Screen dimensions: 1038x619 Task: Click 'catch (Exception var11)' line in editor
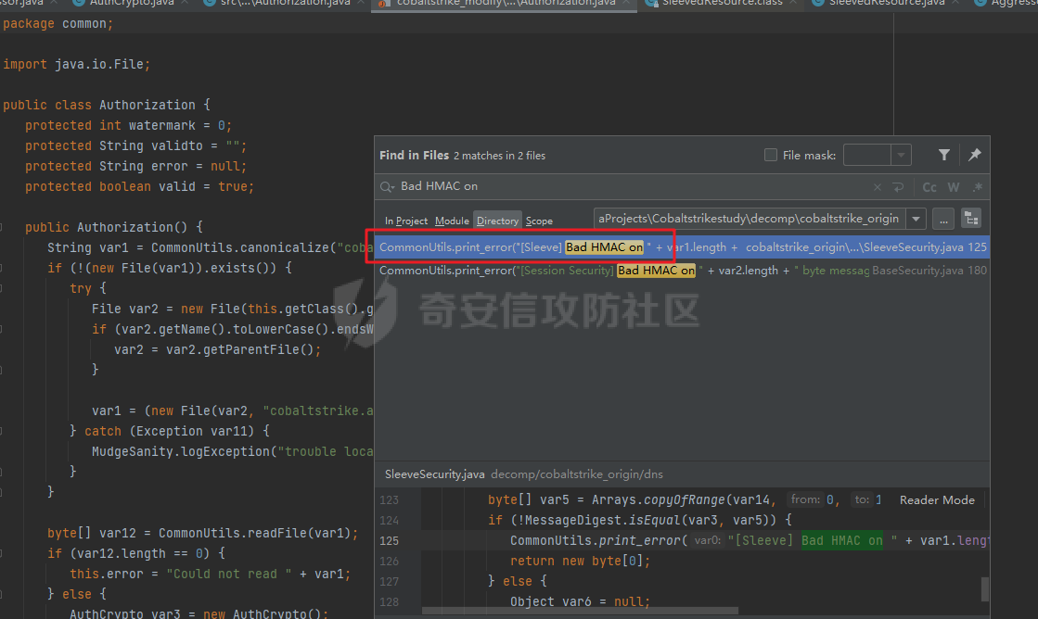[x=170, y=431]
